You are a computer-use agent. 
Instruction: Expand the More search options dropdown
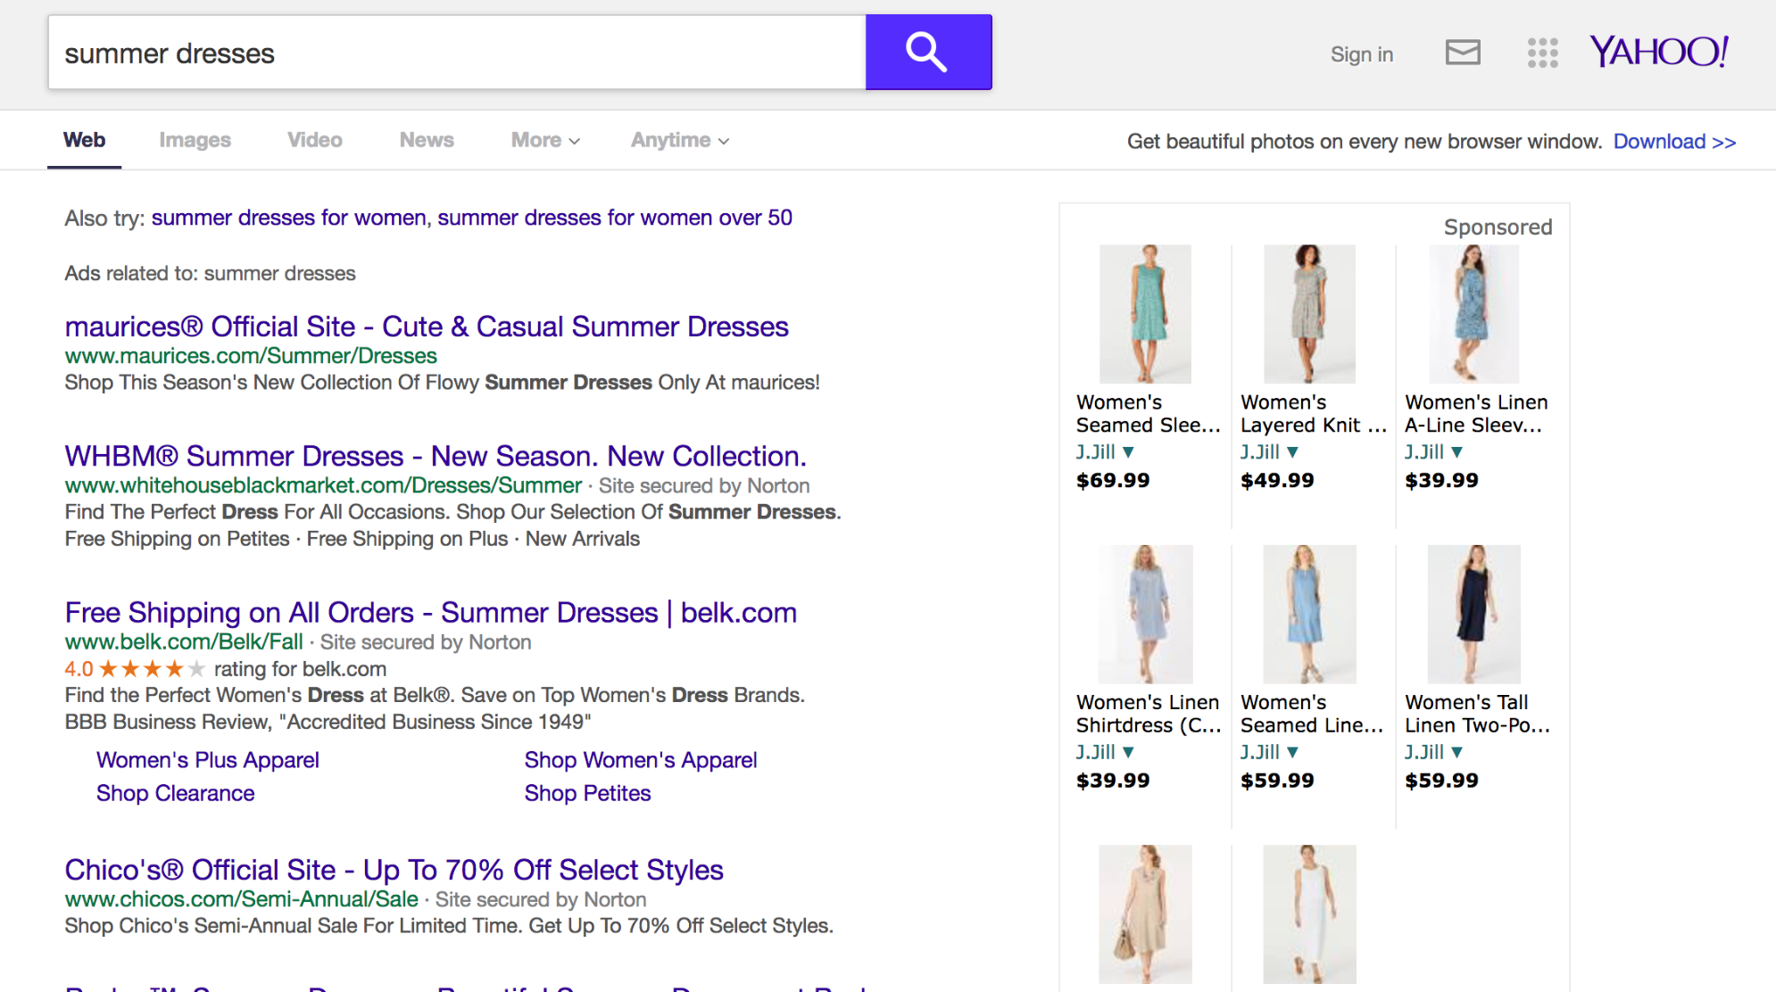[544, 140]
